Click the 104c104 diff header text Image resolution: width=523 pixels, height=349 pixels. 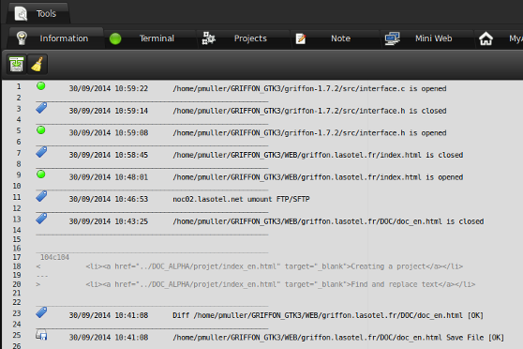coord(54,257)
